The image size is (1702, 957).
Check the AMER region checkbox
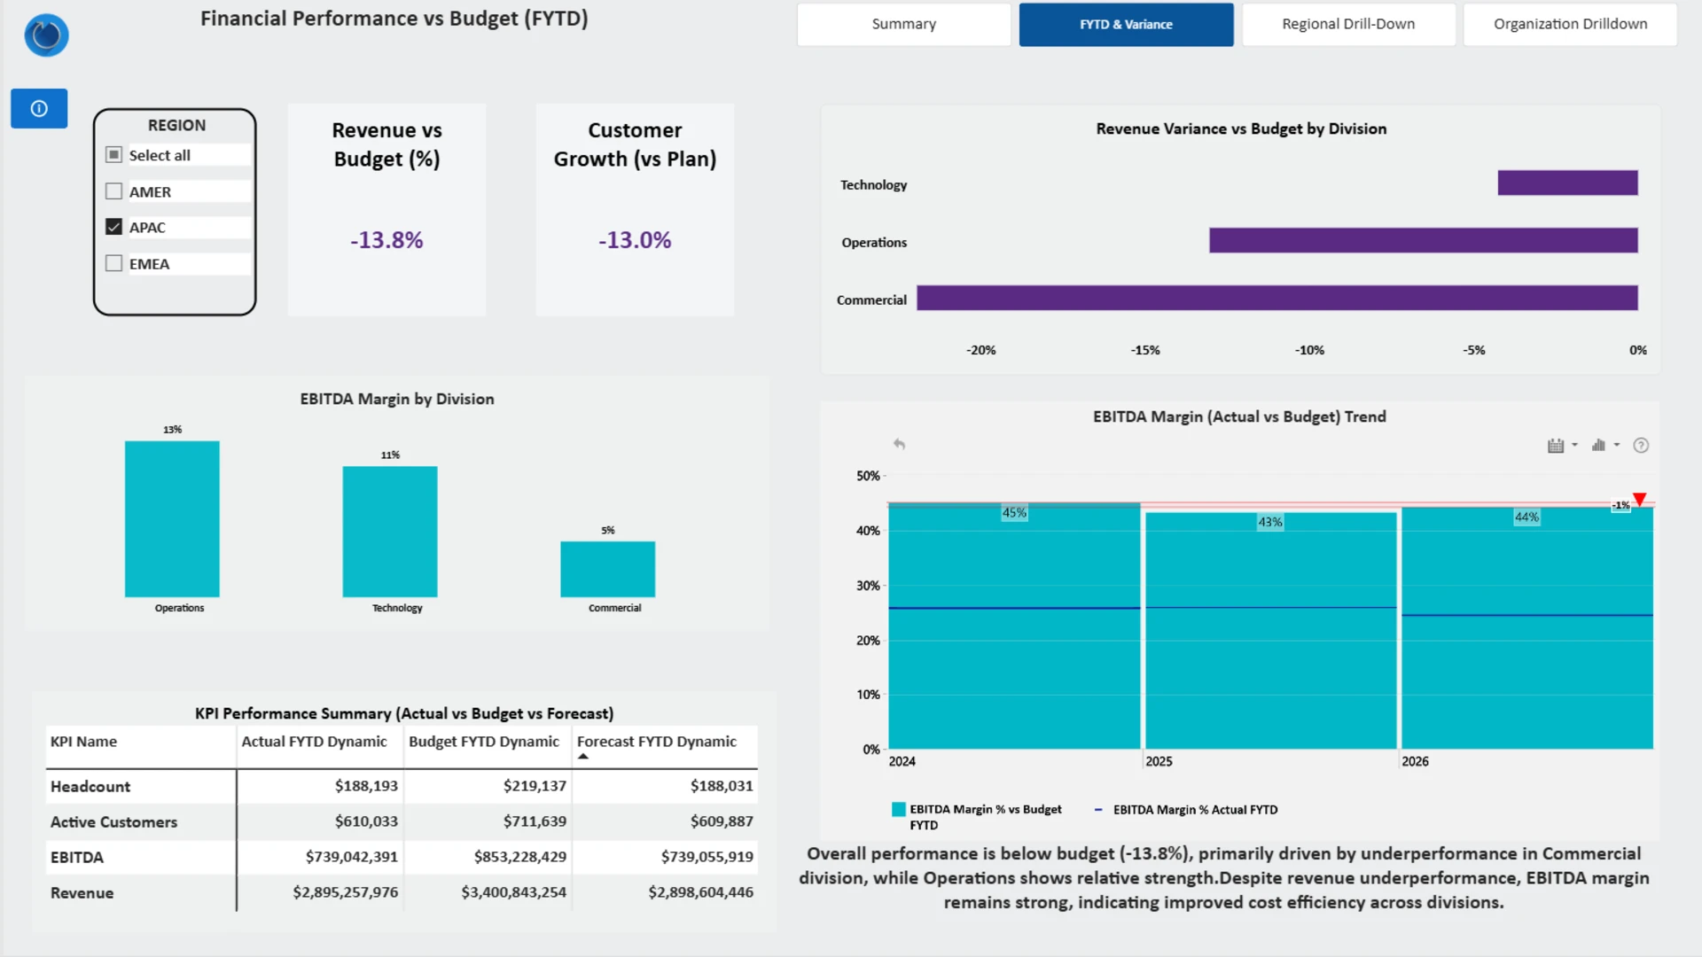coord(113,191)
